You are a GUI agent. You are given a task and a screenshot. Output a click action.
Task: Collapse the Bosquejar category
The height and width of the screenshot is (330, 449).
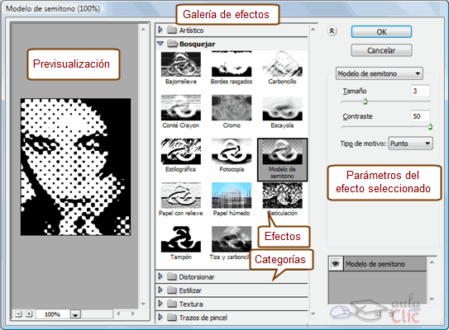tap(160, 44)
